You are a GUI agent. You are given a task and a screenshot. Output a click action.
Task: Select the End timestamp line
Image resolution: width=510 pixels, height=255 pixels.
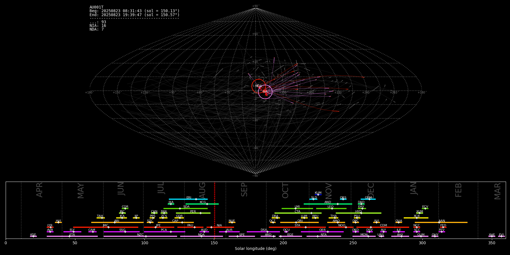pyautogui.click(x=135, y=15)
